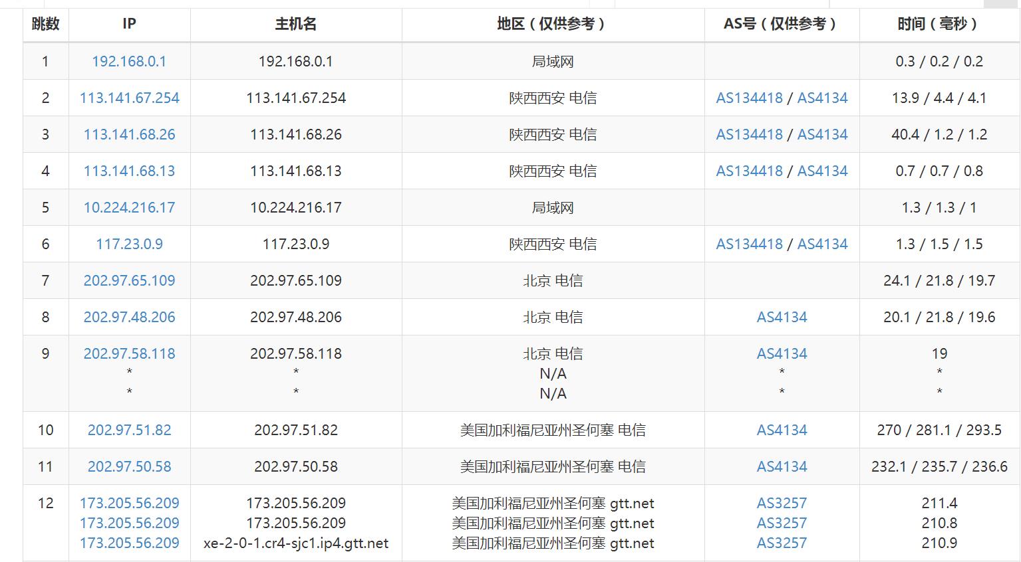
Task: Click hostname text 10.224.216.17
Action: click(296, 207)
